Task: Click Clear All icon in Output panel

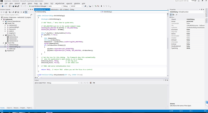Action: (91, 83)
